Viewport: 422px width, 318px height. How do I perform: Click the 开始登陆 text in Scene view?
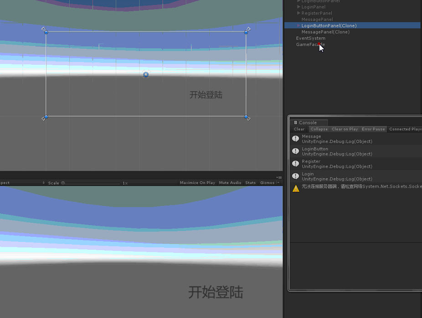coord(206,95)
